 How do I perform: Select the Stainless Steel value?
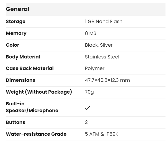102,57
